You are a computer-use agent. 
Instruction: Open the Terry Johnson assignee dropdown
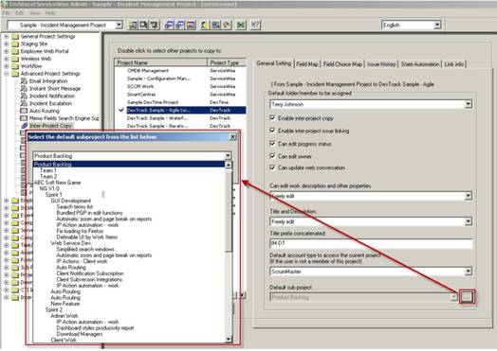pos(468,104)
